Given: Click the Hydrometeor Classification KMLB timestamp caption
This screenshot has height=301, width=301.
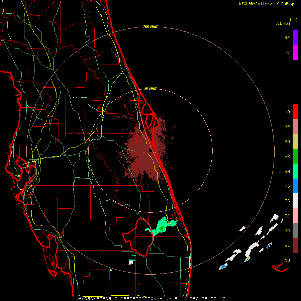Looking at the screenshot, I should [152, 299].
